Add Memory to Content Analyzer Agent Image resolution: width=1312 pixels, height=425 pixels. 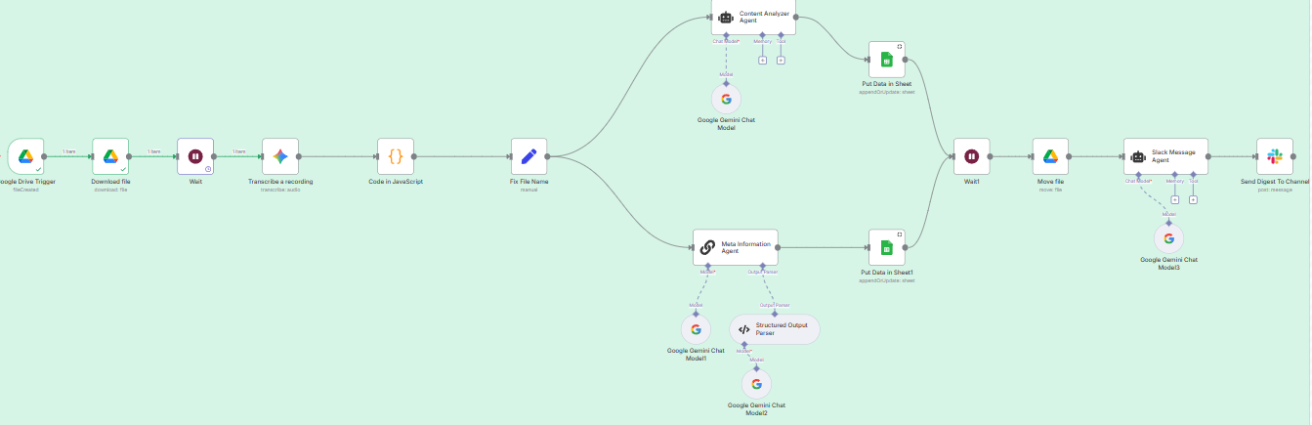click(763, 61)
